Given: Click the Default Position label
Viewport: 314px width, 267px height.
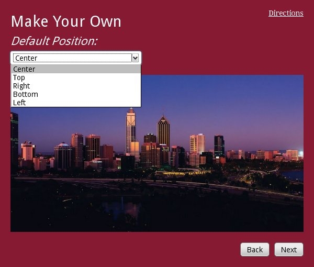Looking at the screenshot, I should coord(54,41).
